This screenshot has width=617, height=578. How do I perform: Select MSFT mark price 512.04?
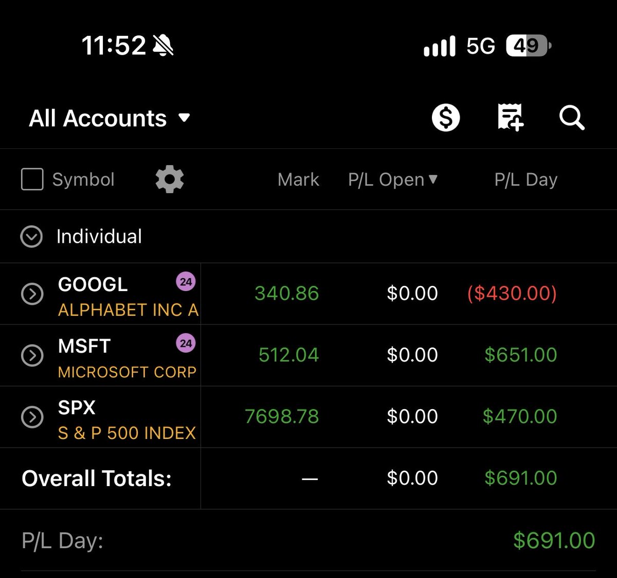point(288,355)
